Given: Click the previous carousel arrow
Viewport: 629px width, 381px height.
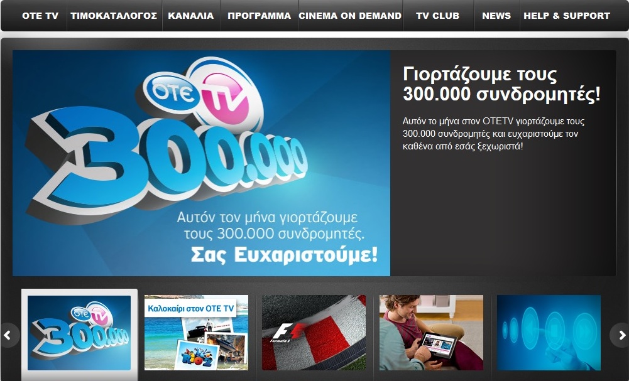Looking at the screenshot, I should pos(8,335).
